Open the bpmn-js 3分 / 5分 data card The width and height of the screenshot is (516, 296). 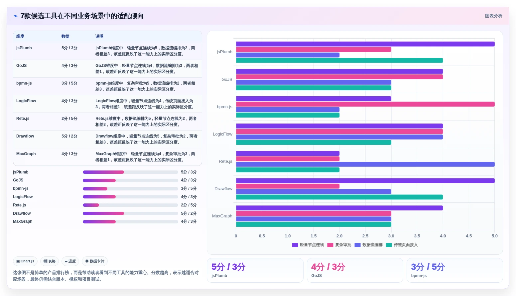pos(454,270)
